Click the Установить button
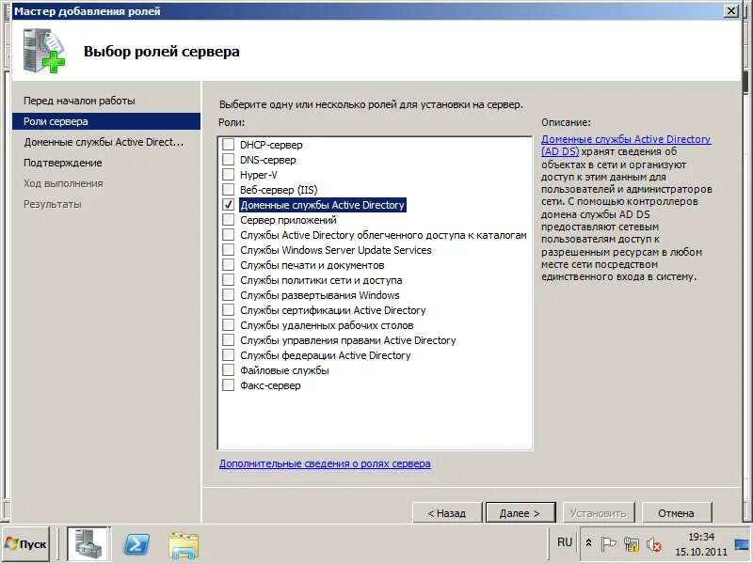Viewport: 753px width, 564px height. (x=599, y=512)
